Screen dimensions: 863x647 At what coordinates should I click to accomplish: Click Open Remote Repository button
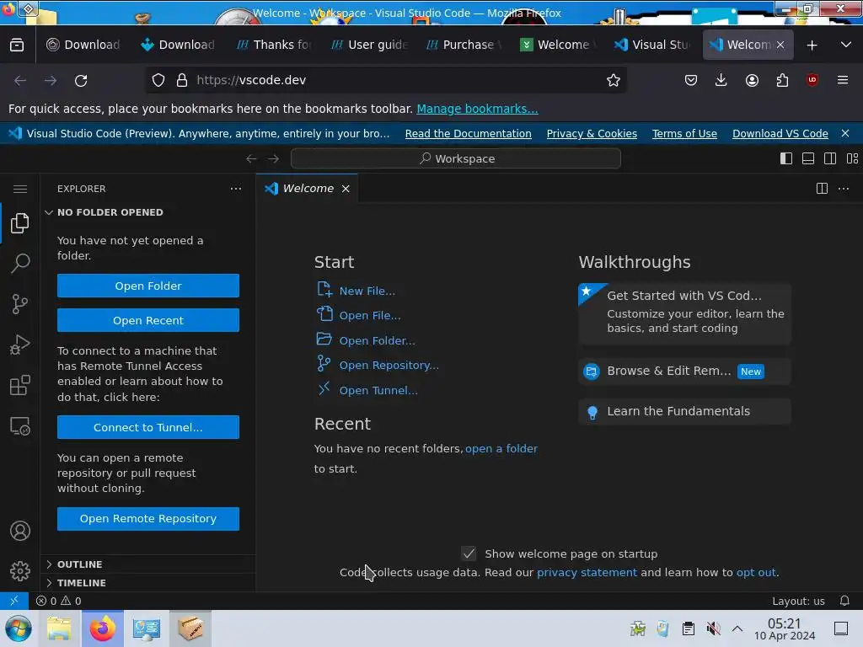(148, 519)
